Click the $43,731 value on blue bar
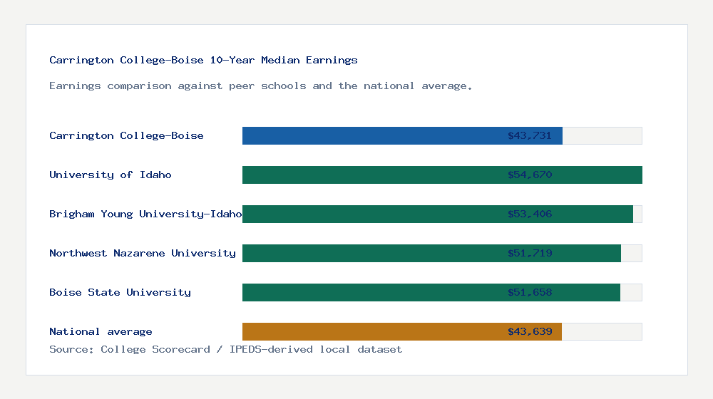This screenshot has height=399, width=713. pyautogui.click(x=530, y=135)
